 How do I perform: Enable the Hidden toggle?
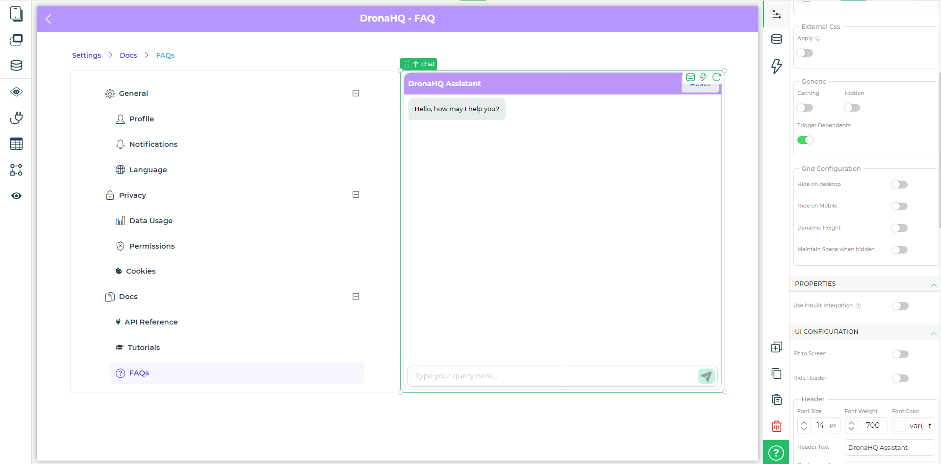852,108
